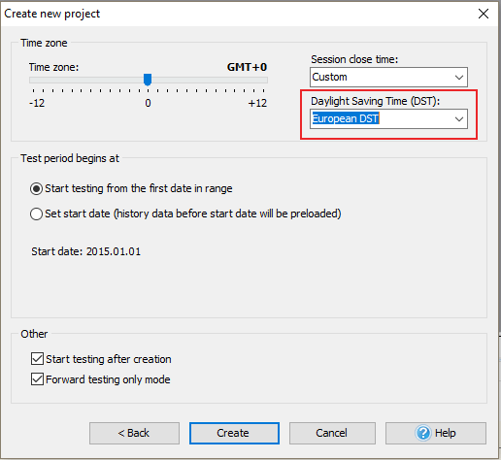Expand the Daylight Saving Time dropdown arrow
Image resolution: width=501 pixels, height=460 pixels.
click(459, 119)
